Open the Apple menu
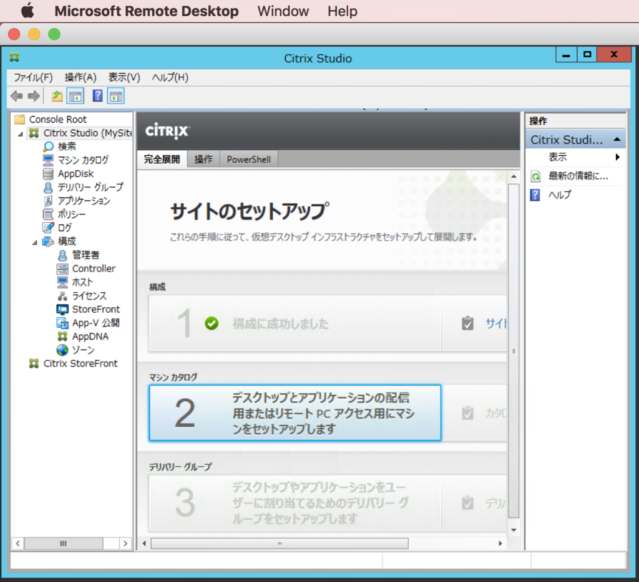The image size is (639, 582). [27, 11]
